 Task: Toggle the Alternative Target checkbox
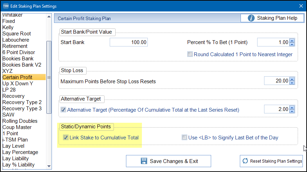63,110
